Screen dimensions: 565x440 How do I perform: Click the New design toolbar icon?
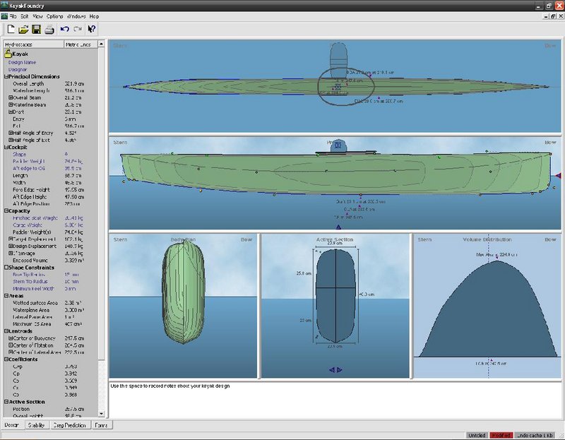(x=11, y=29)
